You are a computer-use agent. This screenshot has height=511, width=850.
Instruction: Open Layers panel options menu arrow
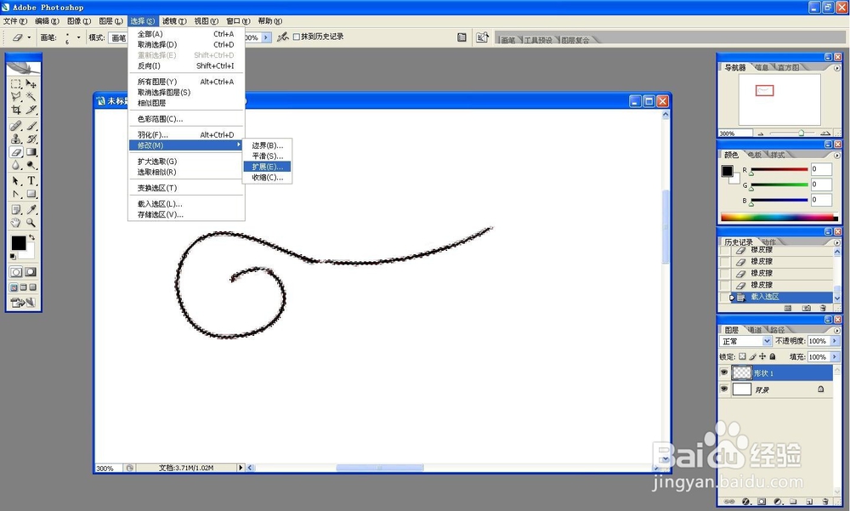pyautogui.click(x=837, y=330)
